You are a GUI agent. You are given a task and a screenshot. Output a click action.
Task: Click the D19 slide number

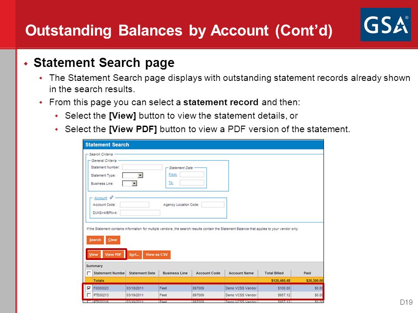pos(406,302)
